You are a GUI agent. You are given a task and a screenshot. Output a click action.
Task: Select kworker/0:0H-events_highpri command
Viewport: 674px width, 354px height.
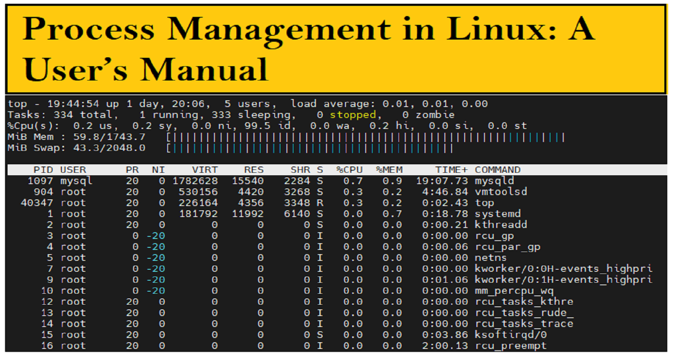564,269
